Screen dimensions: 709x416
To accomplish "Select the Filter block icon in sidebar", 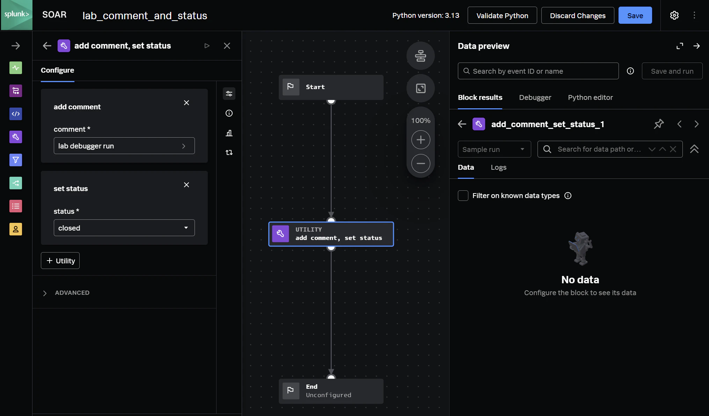I will tap(16, 160).
